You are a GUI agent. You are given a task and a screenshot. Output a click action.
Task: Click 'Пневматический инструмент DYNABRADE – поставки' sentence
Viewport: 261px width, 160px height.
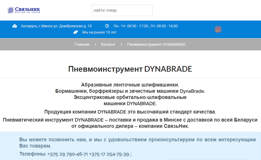click(130, 123)
